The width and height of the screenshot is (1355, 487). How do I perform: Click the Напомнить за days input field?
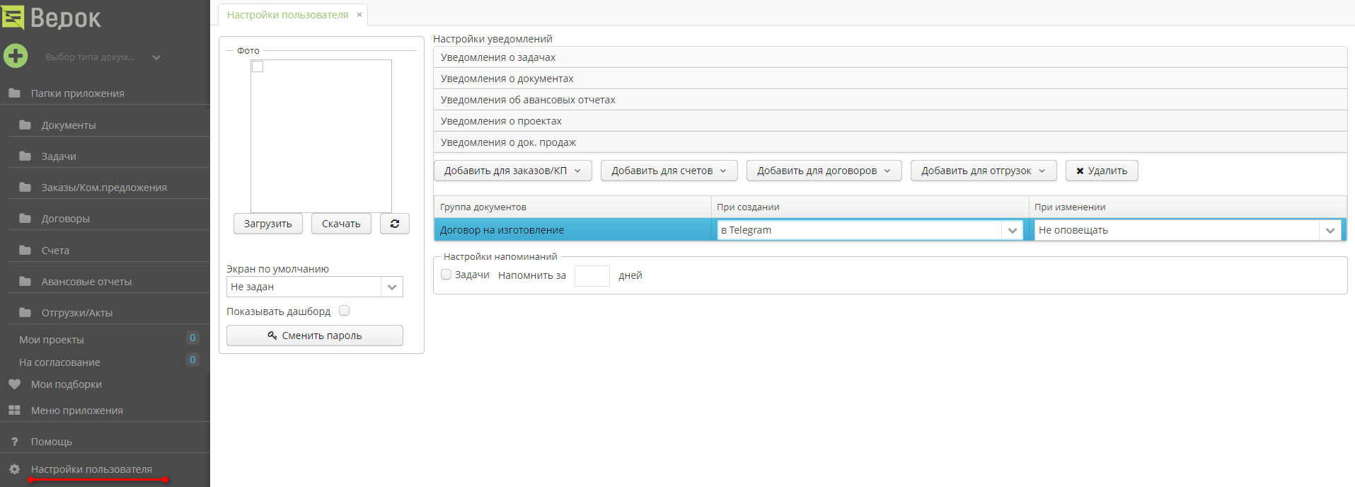click(592, 275)
